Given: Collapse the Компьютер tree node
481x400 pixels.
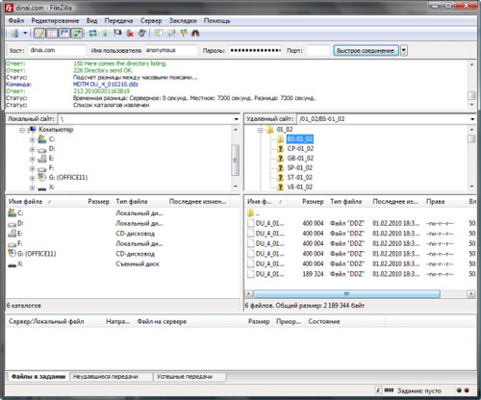Looking at the screenshot, I should pos(22,130).
